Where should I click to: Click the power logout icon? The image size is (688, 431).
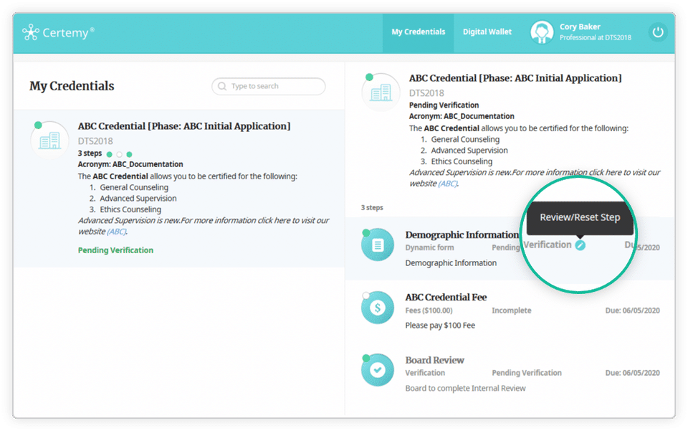(x=658, y=32)
